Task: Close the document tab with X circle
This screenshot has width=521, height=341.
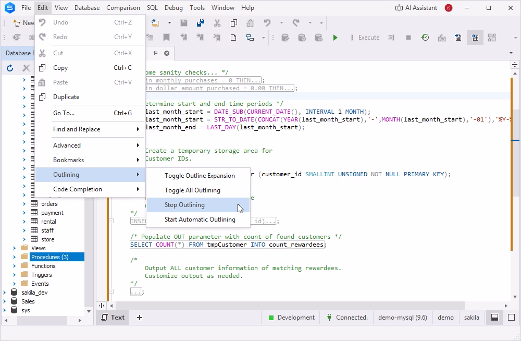Action: pos(167,53)
